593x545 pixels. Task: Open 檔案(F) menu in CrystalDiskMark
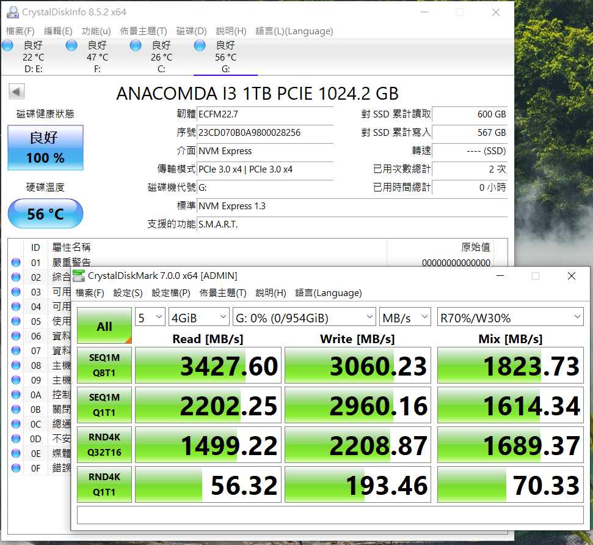click(90, 293)
